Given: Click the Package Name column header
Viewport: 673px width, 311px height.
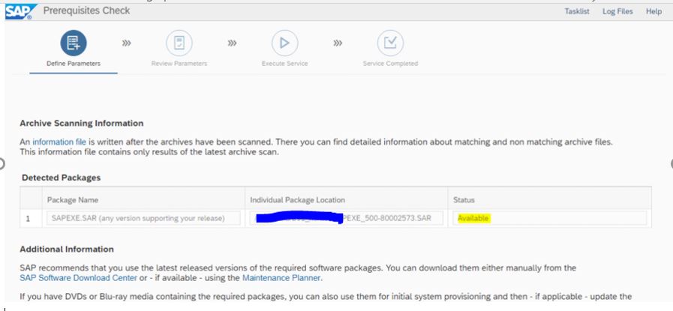Looking at the screenshot, I should [73, 200].
